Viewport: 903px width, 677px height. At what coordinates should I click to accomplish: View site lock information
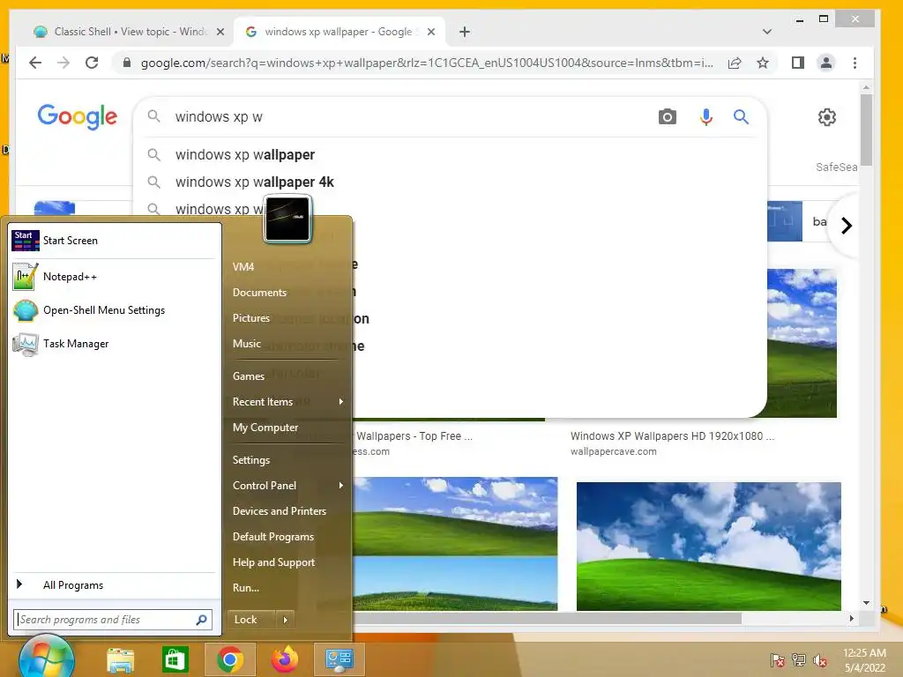click(x=127, y=63)
